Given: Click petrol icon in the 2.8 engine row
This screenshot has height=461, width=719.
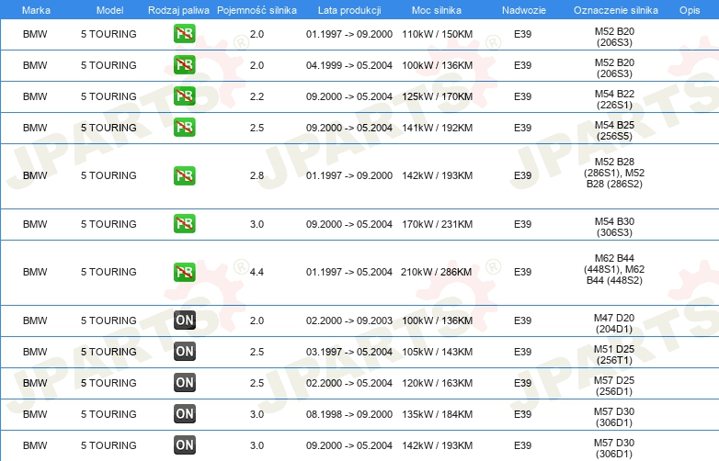Looking at the screenshot, I should (184, 175).
